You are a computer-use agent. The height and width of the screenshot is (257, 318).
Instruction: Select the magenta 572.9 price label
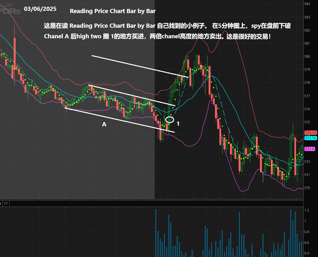pyautogui.click(x=310, y=149)
